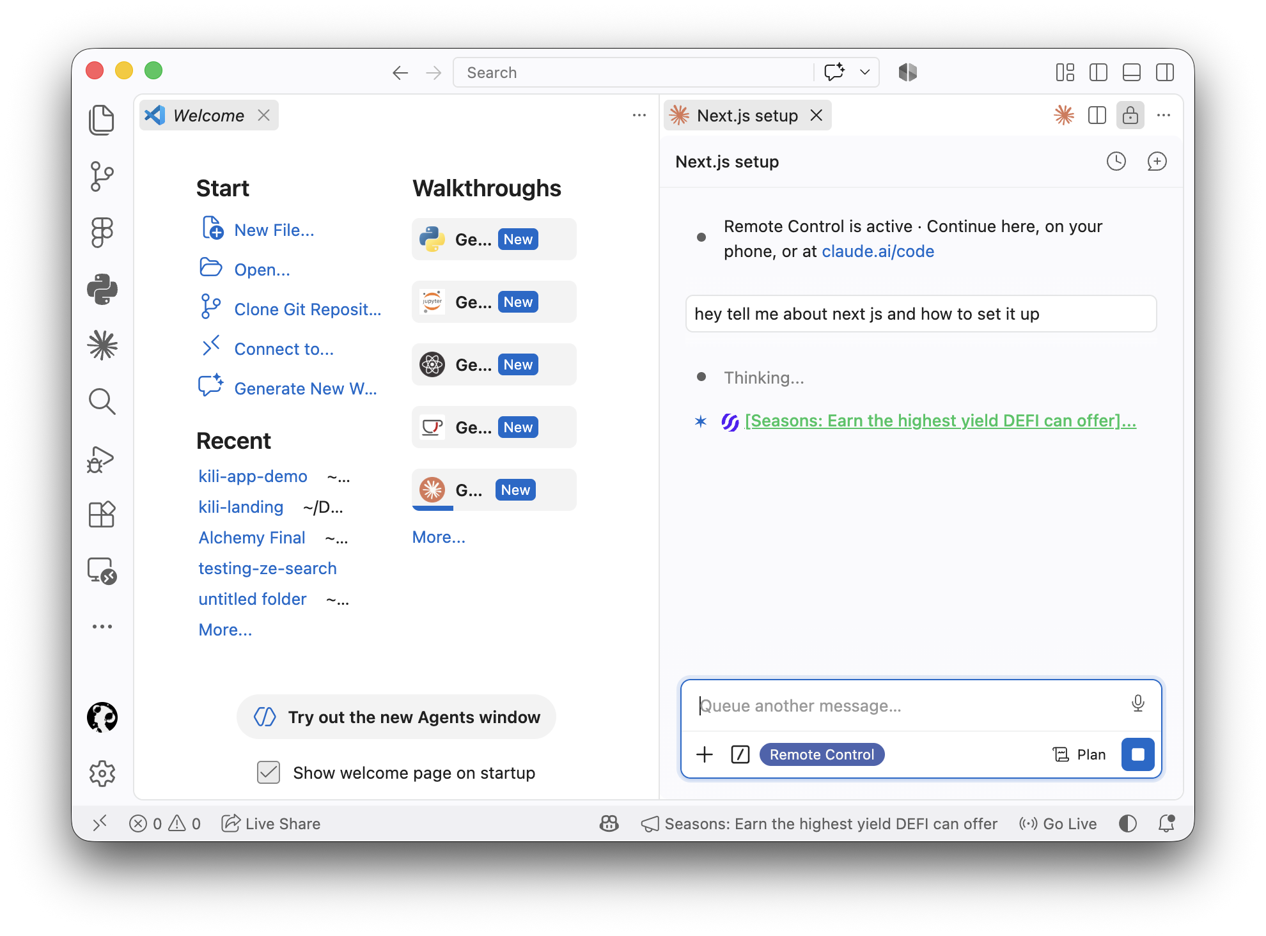The image size is (1266, 936).
Task: Toggle the Remote Control pill
Action: (822, 754)
